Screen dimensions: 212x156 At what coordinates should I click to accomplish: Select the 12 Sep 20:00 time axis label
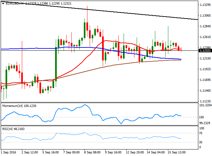(135, 152)
